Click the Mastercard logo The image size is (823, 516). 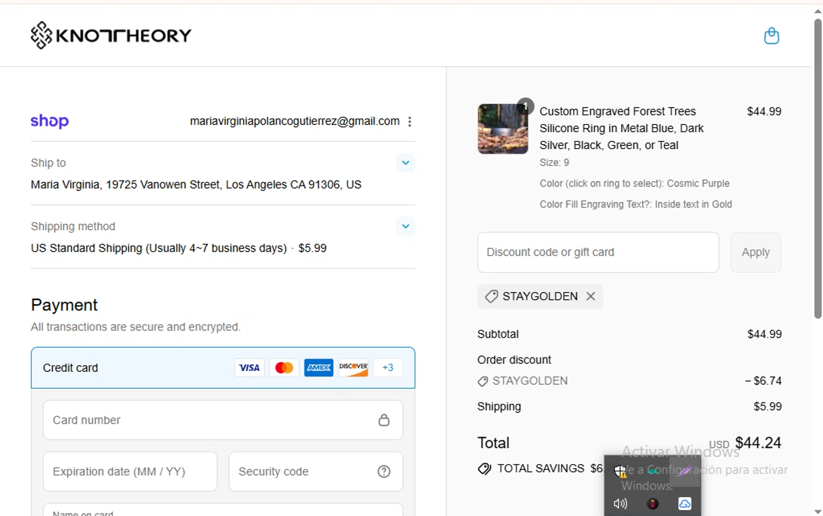[284, 368]
